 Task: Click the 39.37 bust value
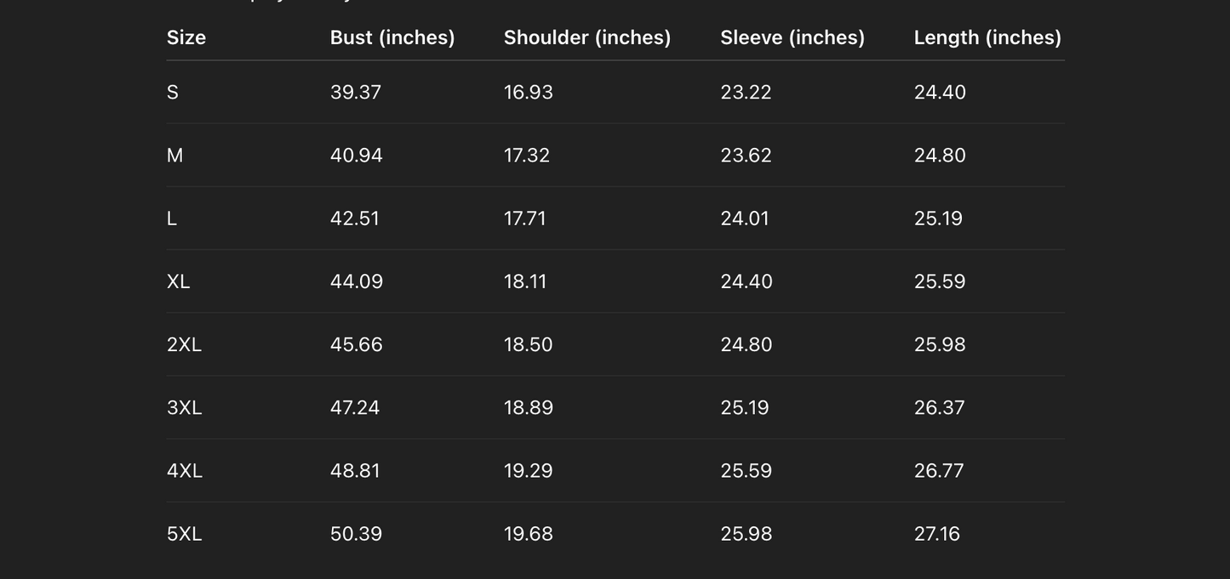pyautogui.click(x=356, y=92)
